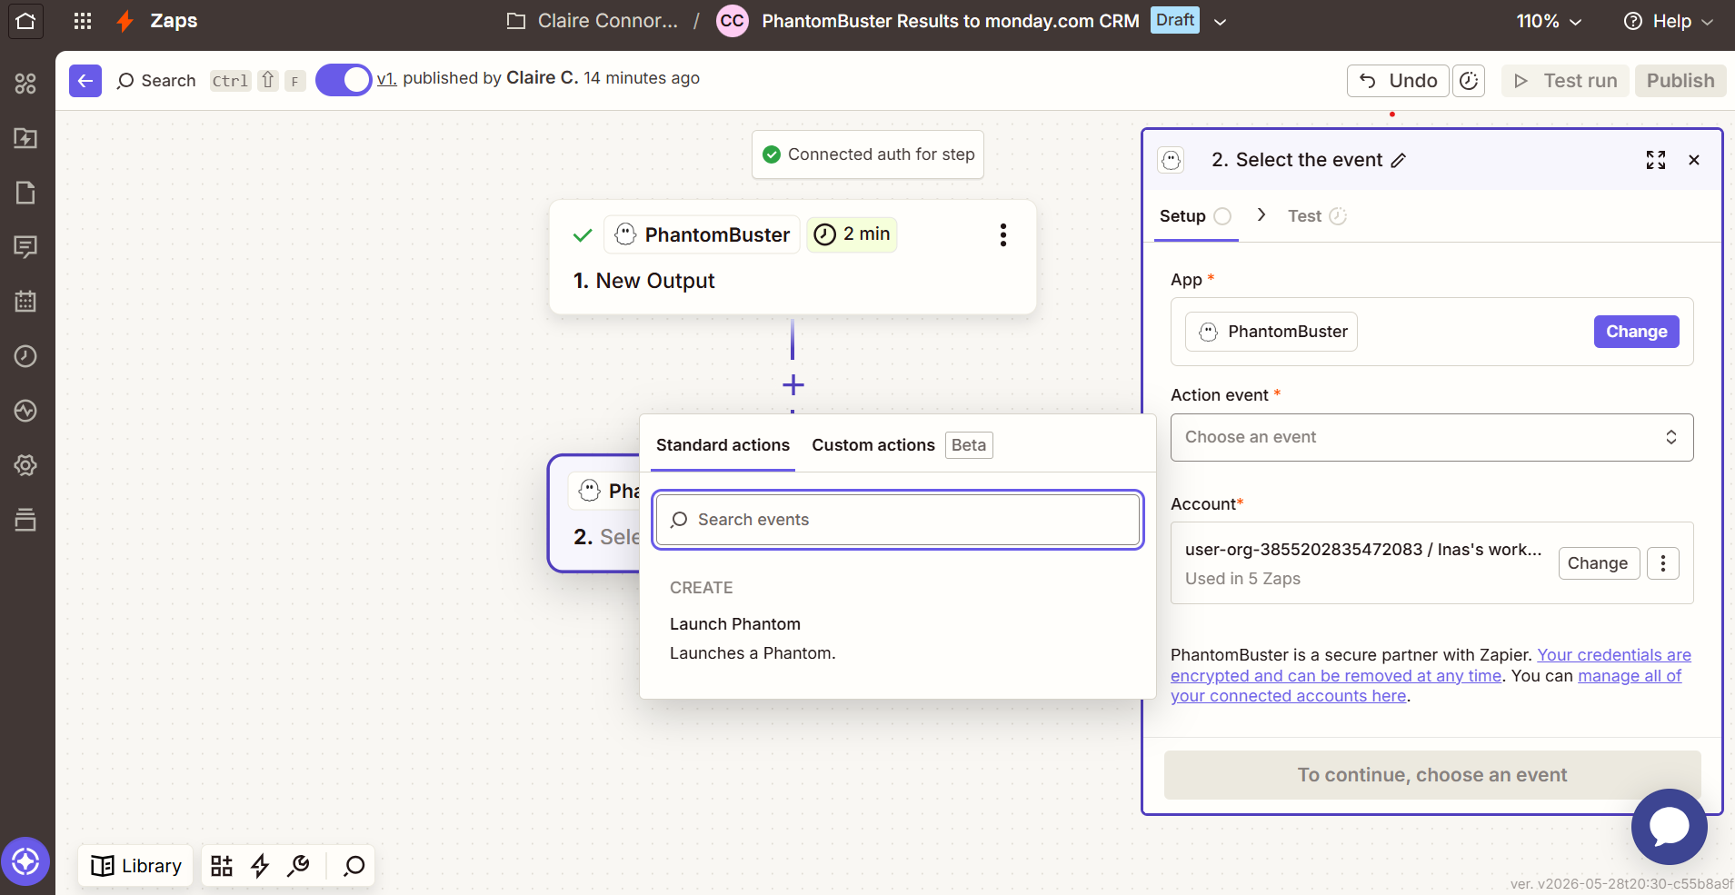Image resolution: width=1735 pixels, height=895 pixels.
Task: Open the dashboard icon in left sidebar
Action: (x=25, y=84)
